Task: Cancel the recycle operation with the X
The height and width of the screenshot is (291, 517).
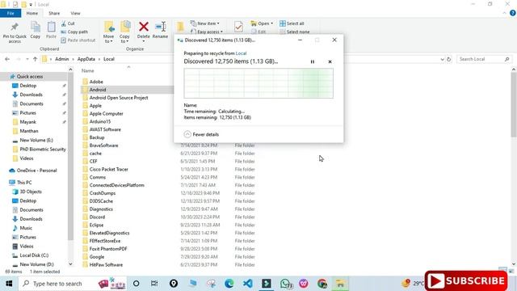Action: click(x=330, y=61)
